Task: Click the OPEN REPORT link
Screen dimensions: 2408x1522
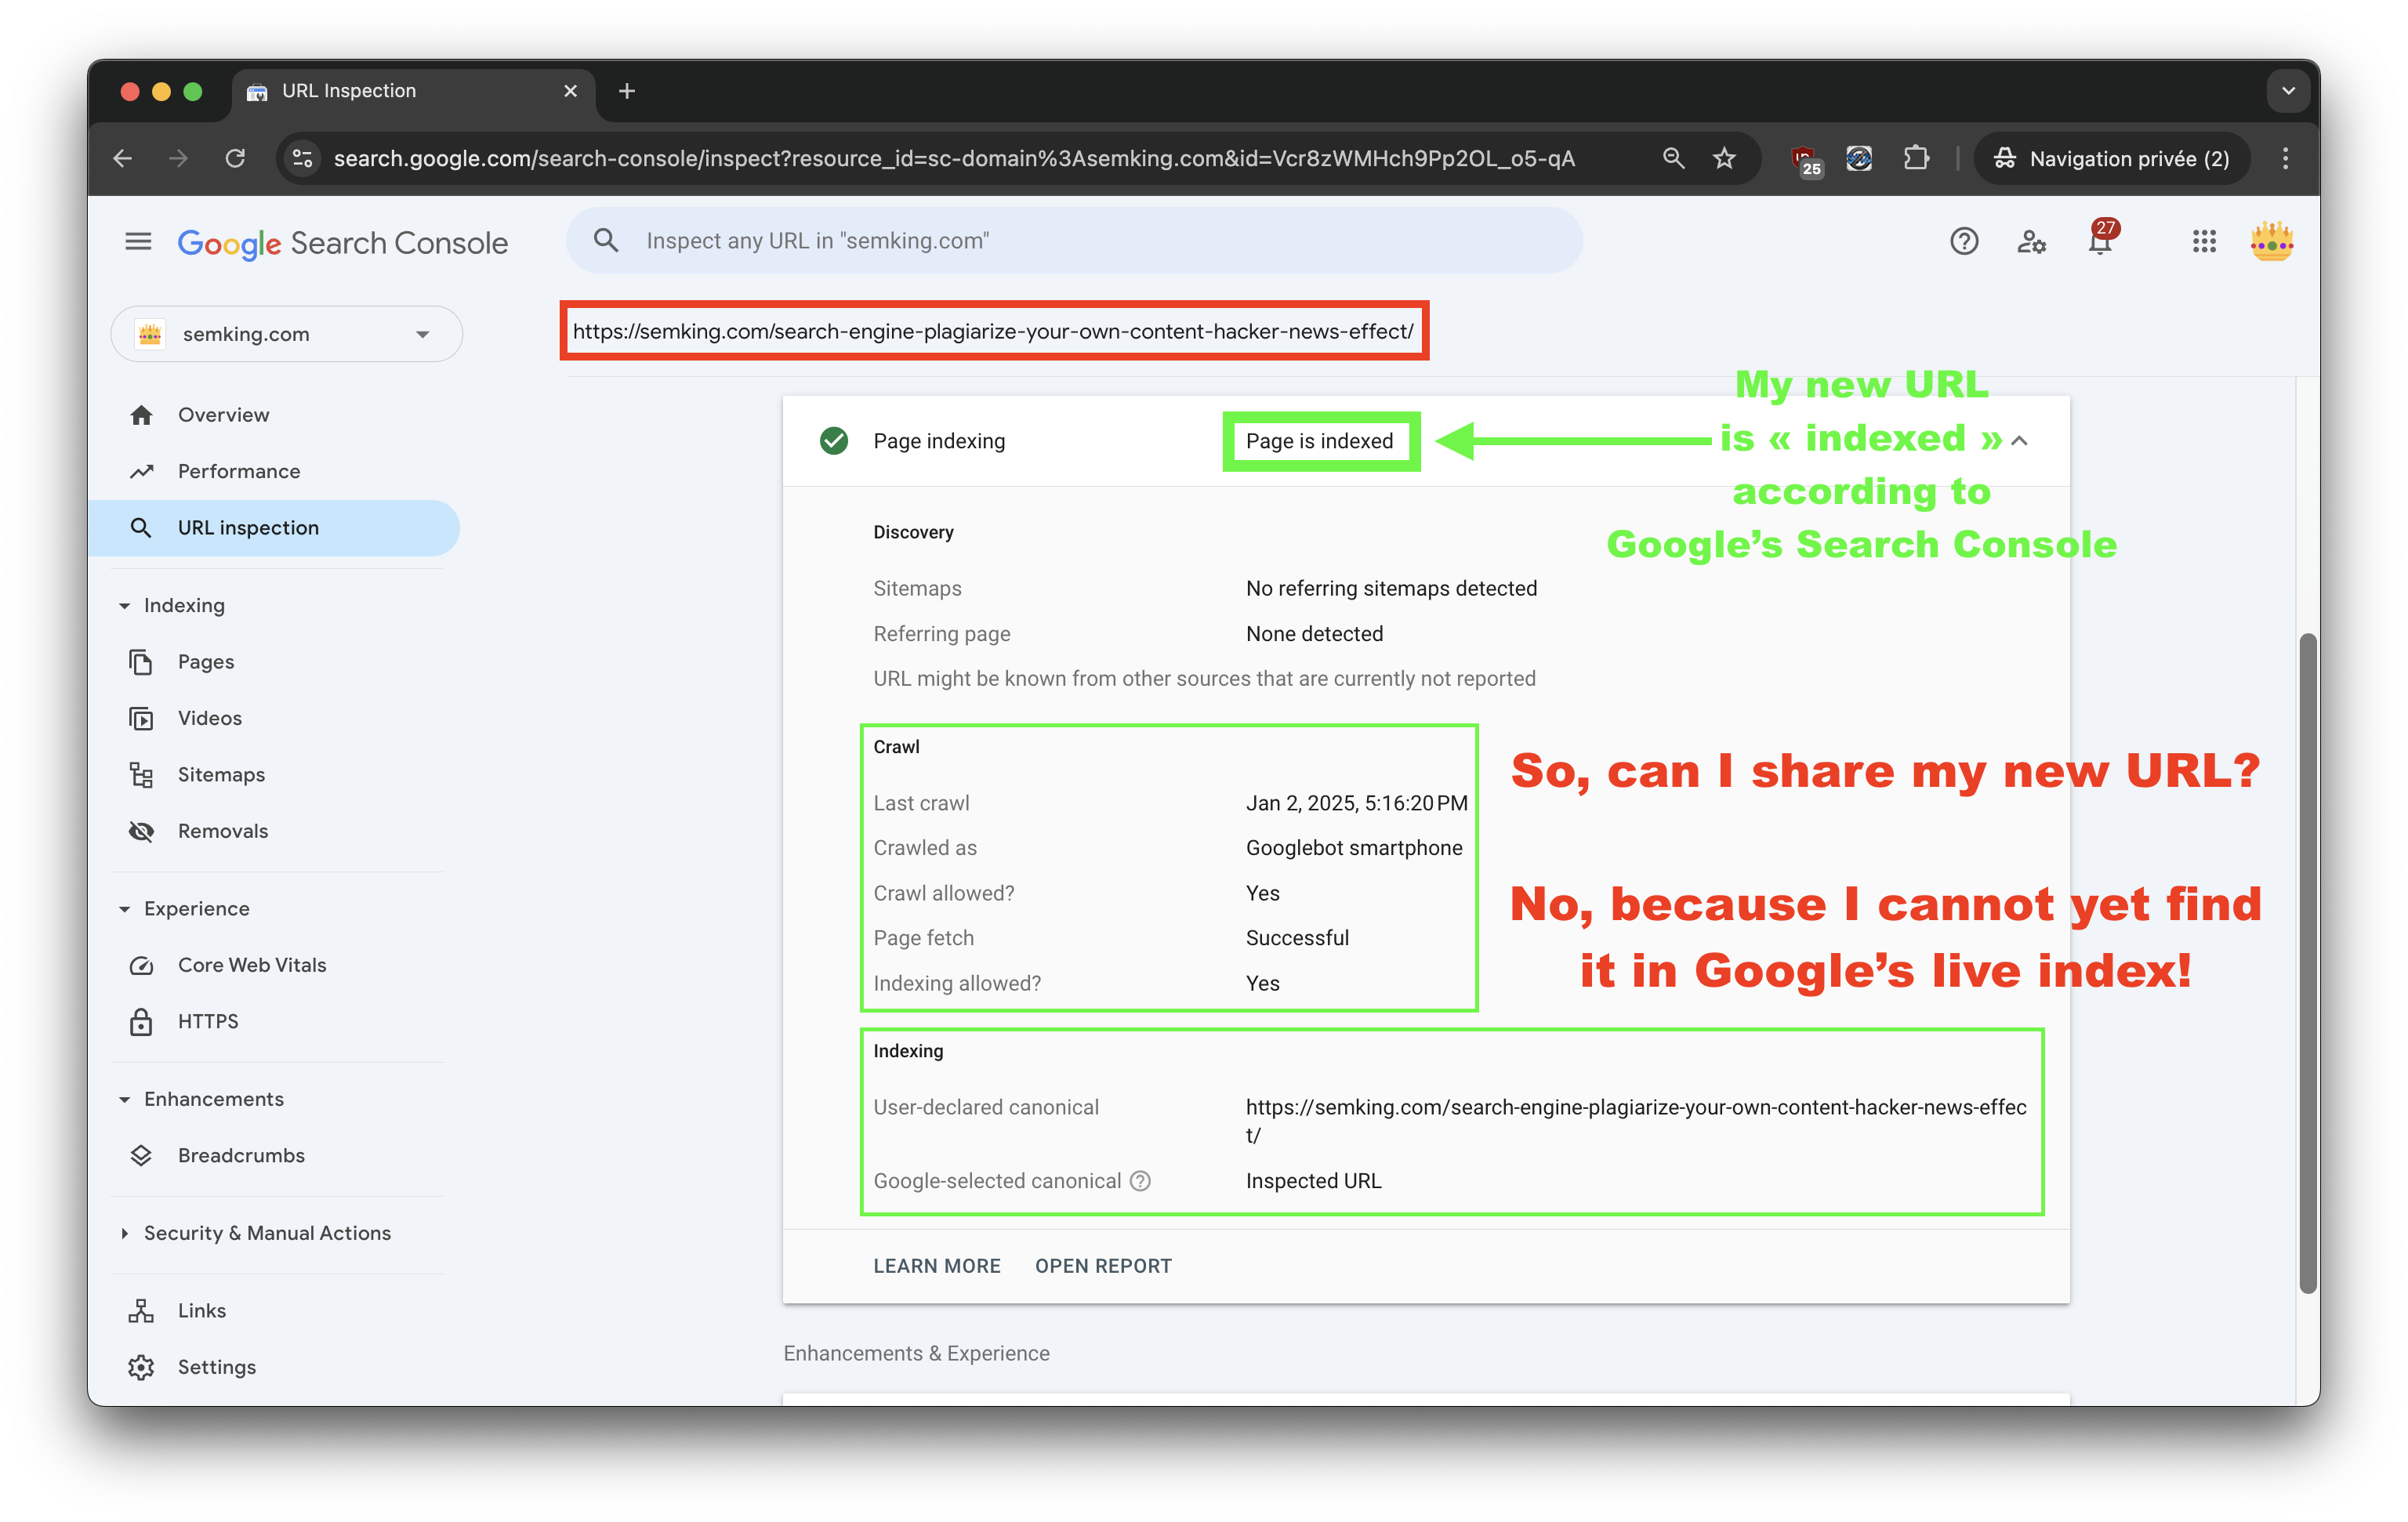Action: click(1103, 1266)
